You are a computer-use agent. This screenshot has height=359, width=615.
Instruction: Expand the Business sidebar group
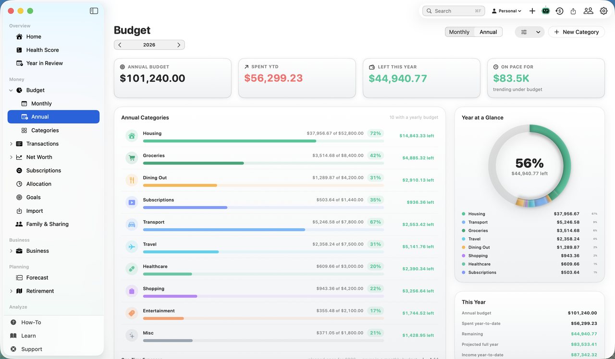[x=11, y=251]
